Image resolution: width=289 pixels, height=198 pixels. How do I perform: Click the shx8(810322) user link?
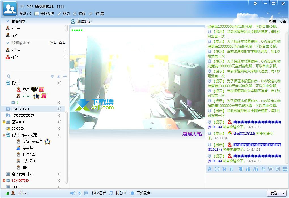[x=244, y=134]
